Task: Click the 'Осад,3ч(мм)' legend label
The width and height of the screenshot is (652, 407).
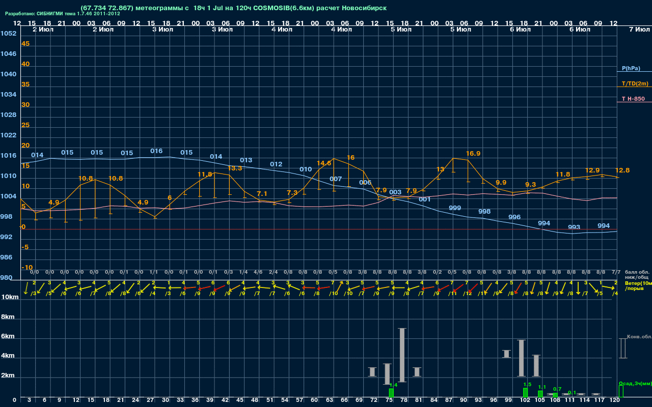Action: [x=635, y=383]
